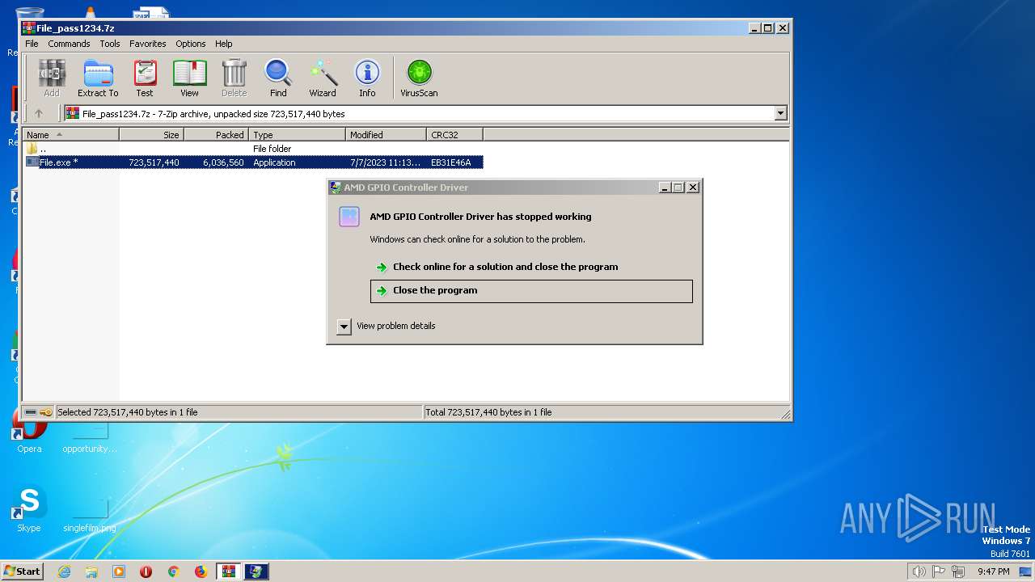Expand the archive path dropdown
Viewport: 1035px width, 582px height.
coord(780,113)
